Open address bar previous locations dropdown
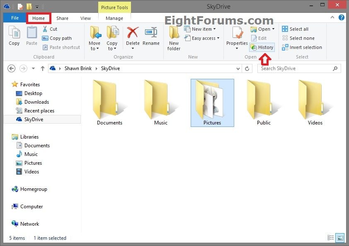The height and width of the screenshot is (246, 349). pos(238,68)
